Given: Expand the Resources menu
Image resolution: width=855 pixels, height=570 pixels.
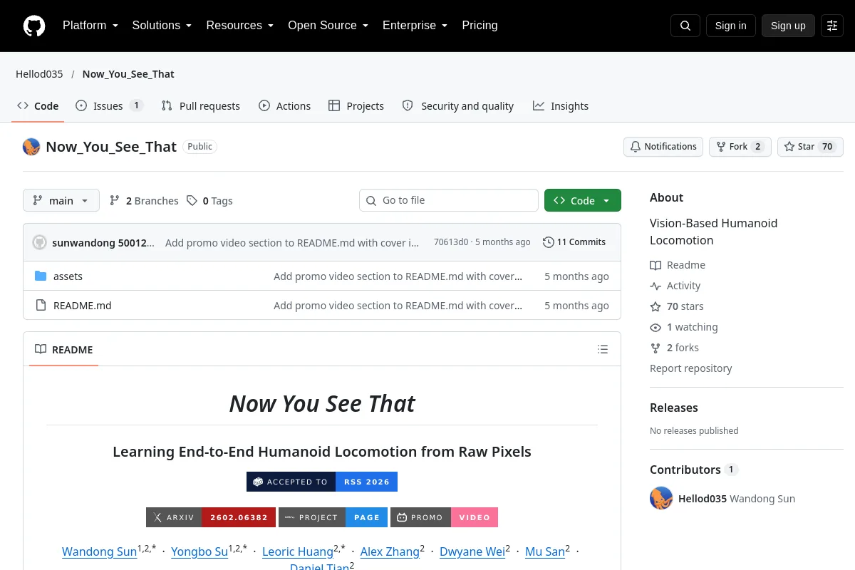Looking at the screenshot, I should (x=240, y=26).
